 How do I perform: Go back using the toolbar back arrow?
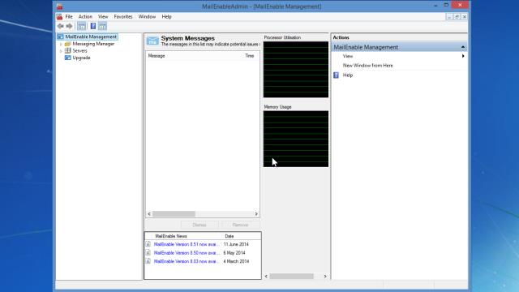pyautogui.click(x=60, y=26)
